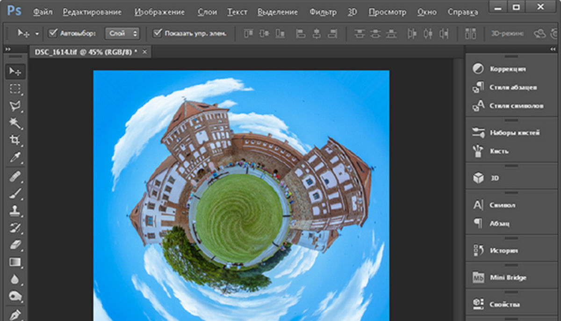Select the Clone Stamp tool

(x=15, y=211)
